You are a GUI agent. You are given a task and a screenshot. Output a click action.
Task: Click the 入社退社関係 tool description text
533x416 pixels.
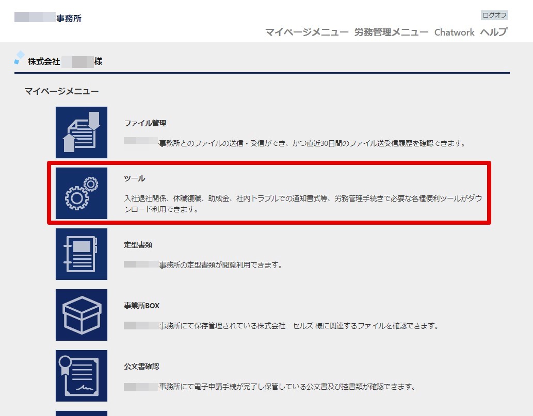pyautogui.click(x=303, y=204)
